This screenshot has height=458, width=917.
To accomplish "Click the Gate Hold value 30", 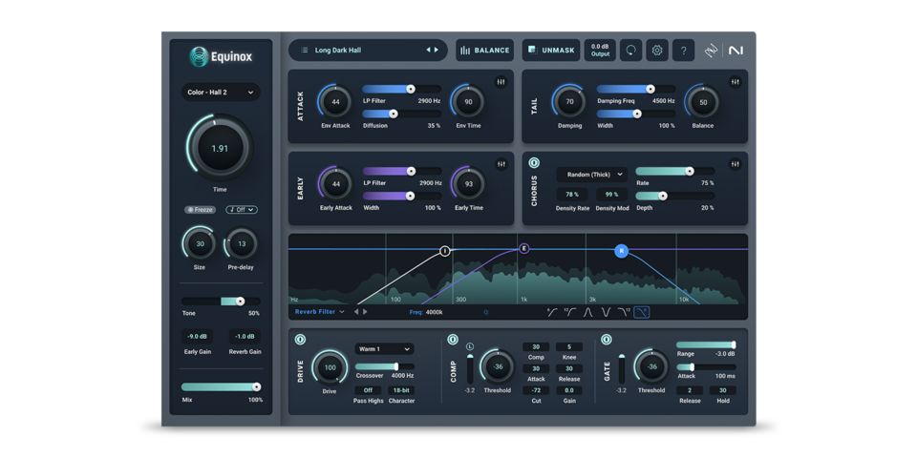I will pos(723,390).
